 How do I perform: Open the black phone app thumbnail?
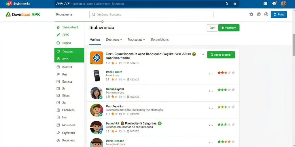coord(96,76)
